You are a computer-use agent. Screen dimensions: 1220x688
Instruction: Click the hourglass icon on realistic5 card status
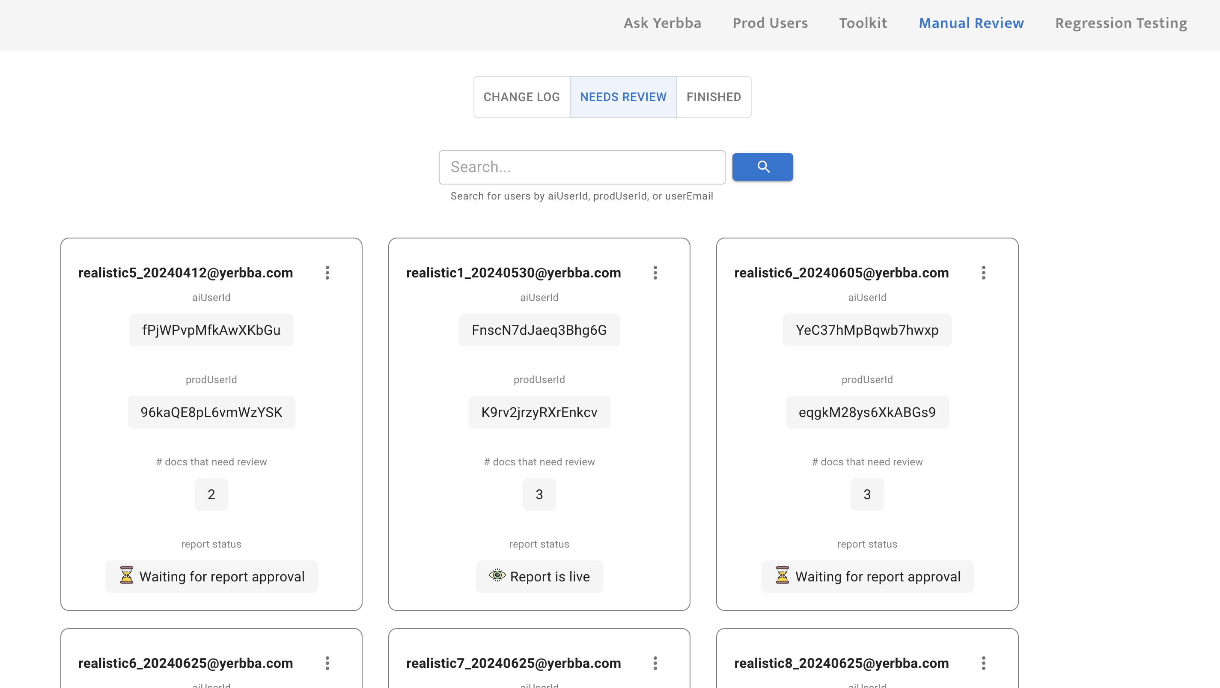tap(126, 575)
